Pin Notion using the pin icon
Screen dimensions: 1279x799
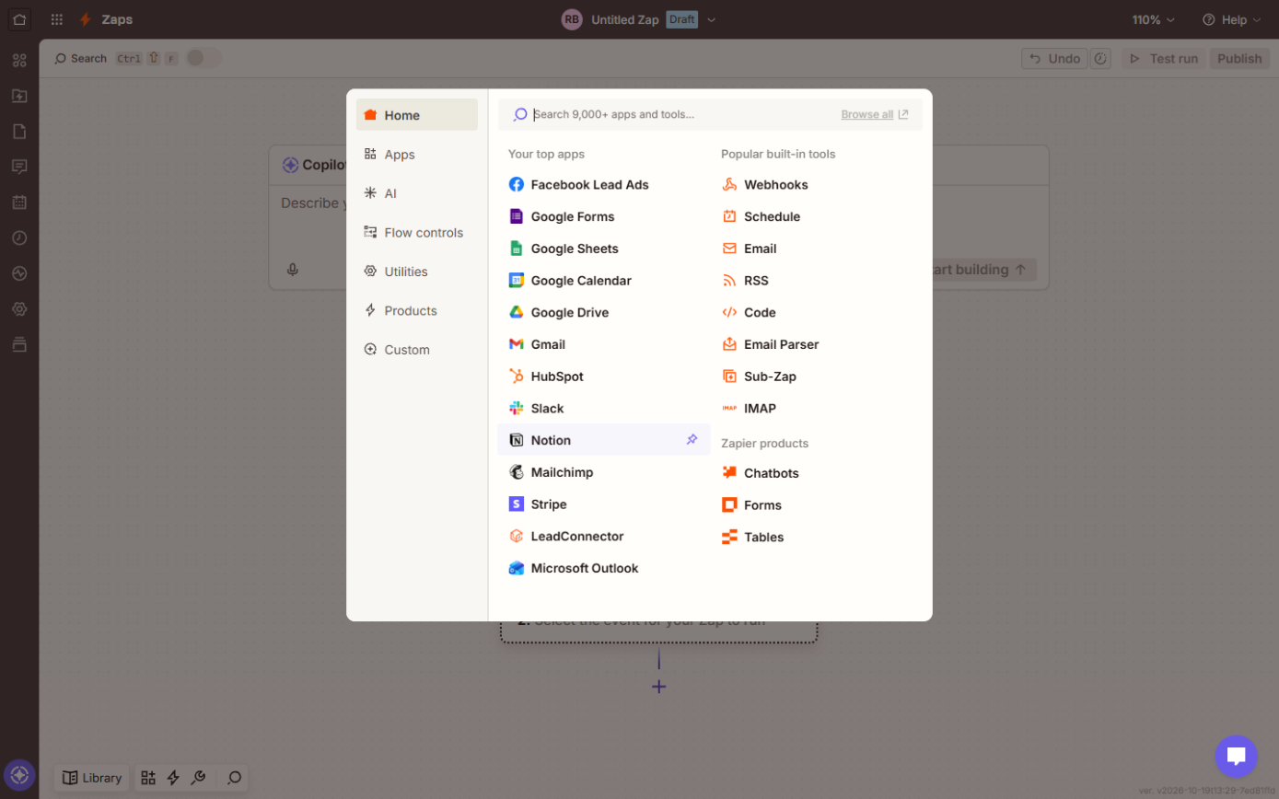click(692, 440)
